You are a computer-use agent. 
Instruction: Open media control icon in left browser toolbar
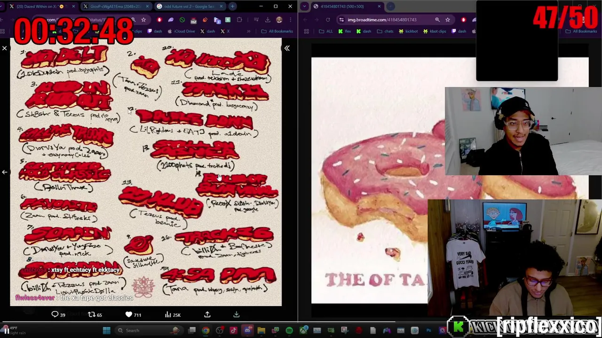(x=256, y=20)
